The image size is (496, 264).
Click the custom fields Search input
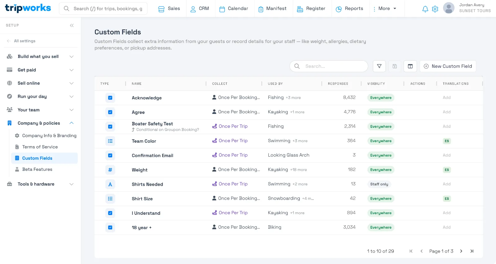coord(329,66)
